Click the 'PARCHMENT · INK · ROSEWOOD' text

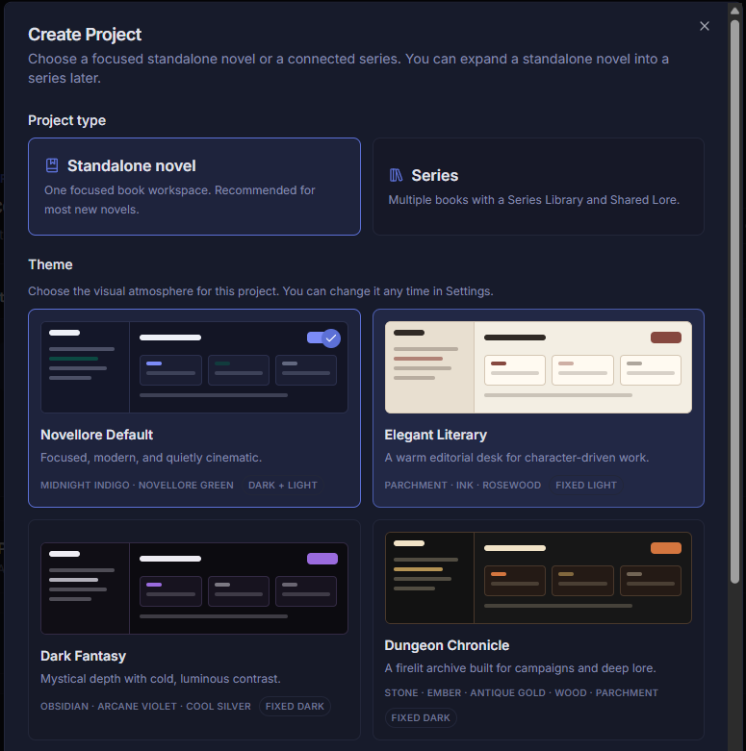463,486
